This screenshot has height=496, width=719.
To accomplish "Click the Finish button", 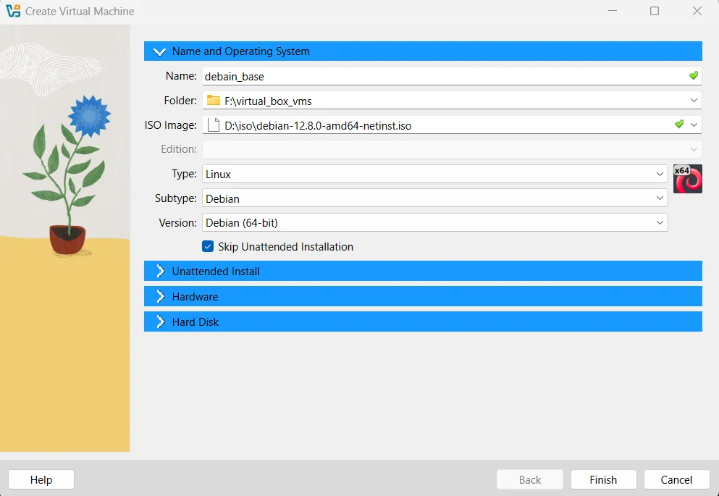I will tap(603, 479).
